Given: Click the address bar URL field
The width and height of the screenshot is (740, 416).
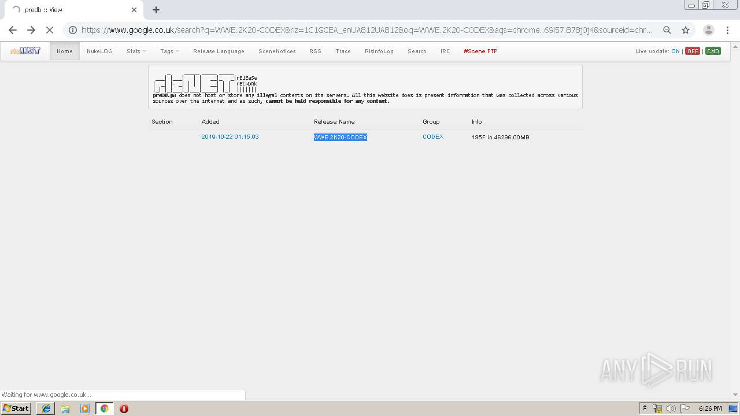Looking at the screenshot, I should pyautogui.click(x=367, y=30).
